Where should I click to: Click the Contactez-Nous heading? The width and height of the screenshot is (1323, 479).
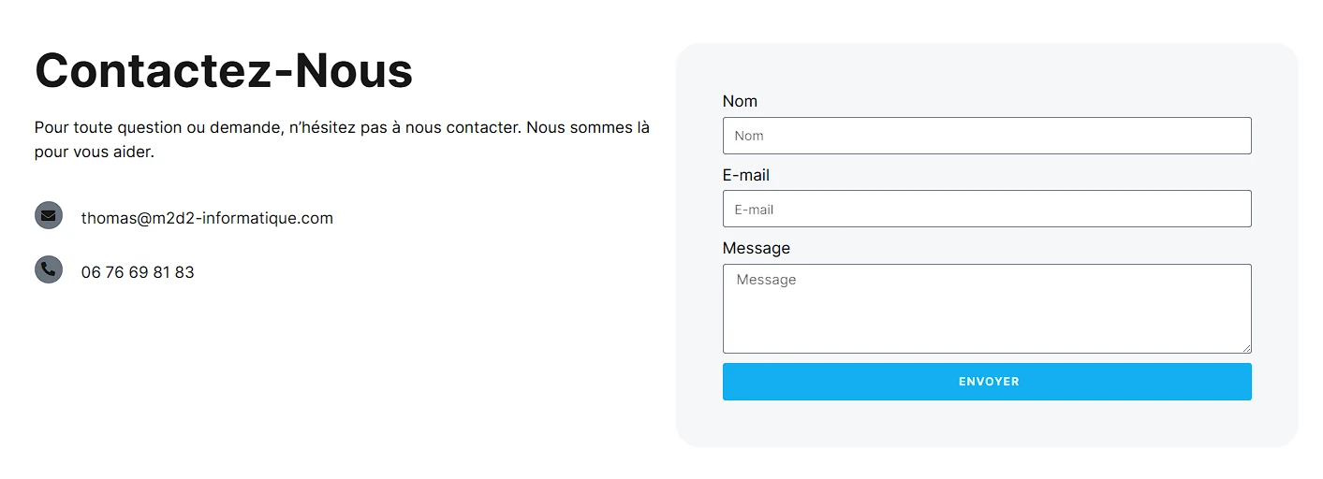click(224, 70)
